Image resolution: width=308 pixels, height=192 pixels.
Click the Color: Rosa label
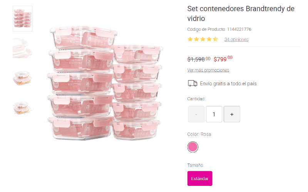[199, 134]
